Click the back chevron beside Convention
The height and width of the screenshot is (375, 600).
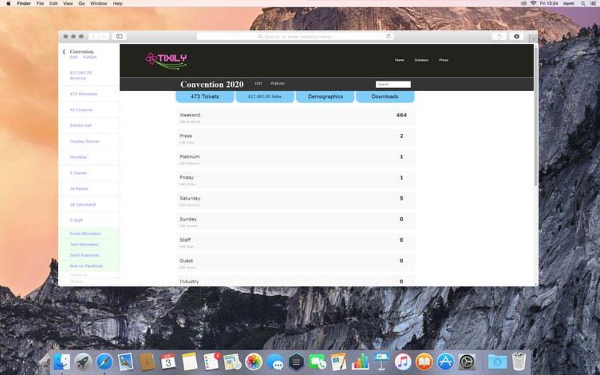click(x=64, y=51)
